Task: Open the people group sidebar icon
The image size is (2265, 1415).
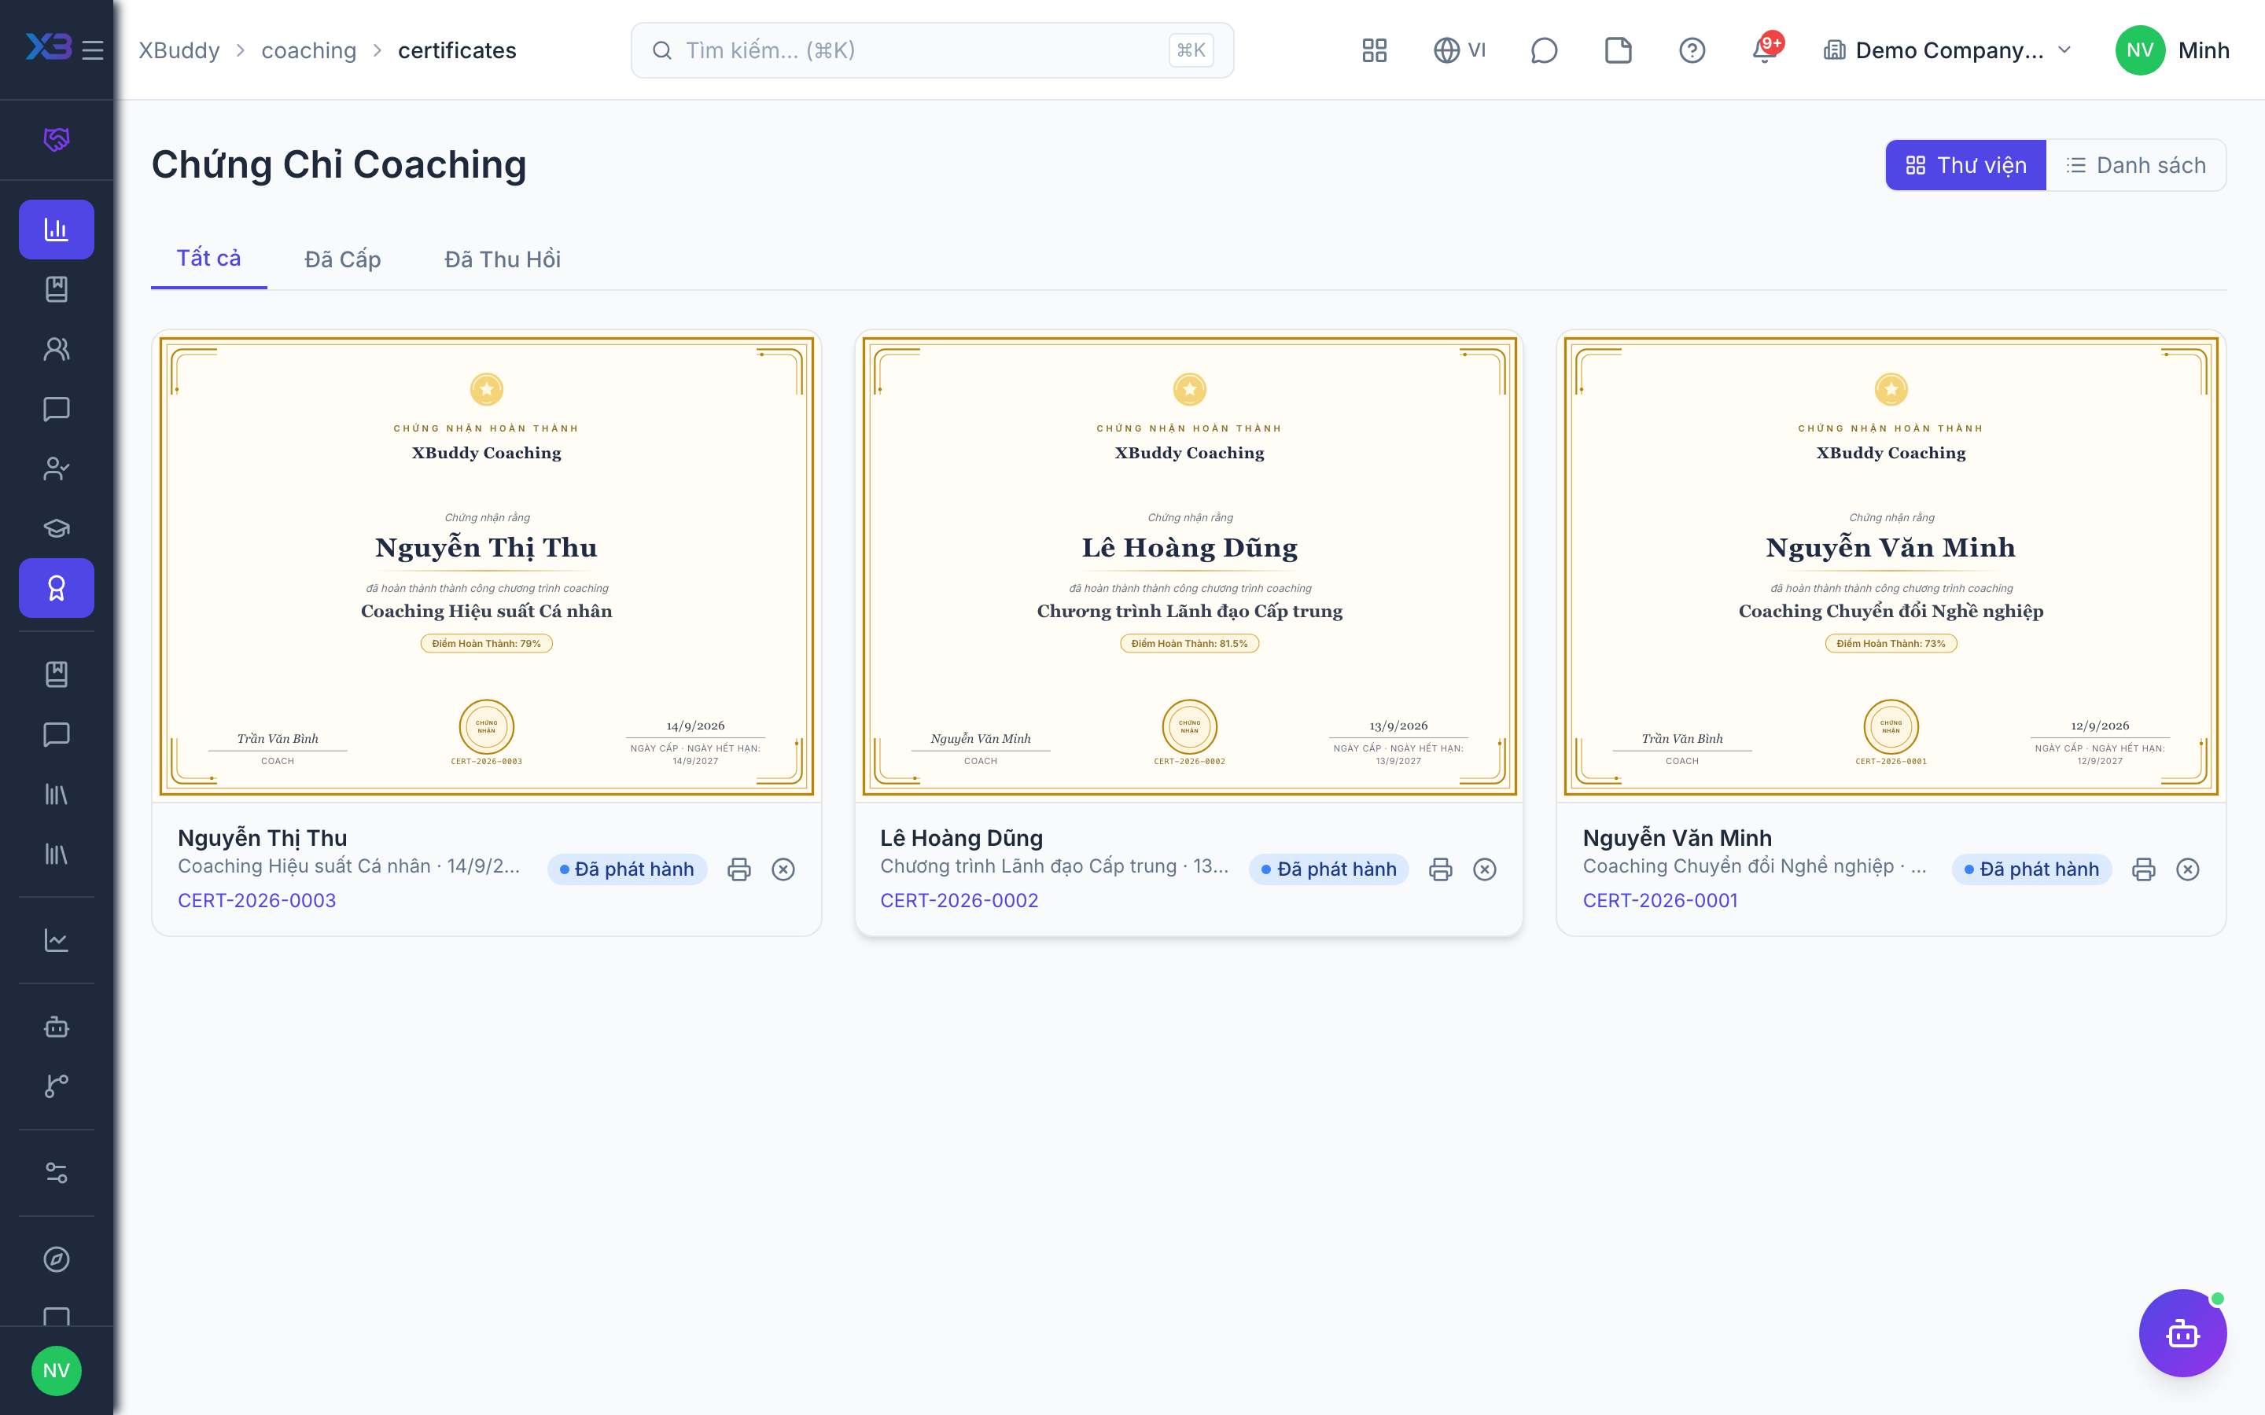Action: (56, 349)
